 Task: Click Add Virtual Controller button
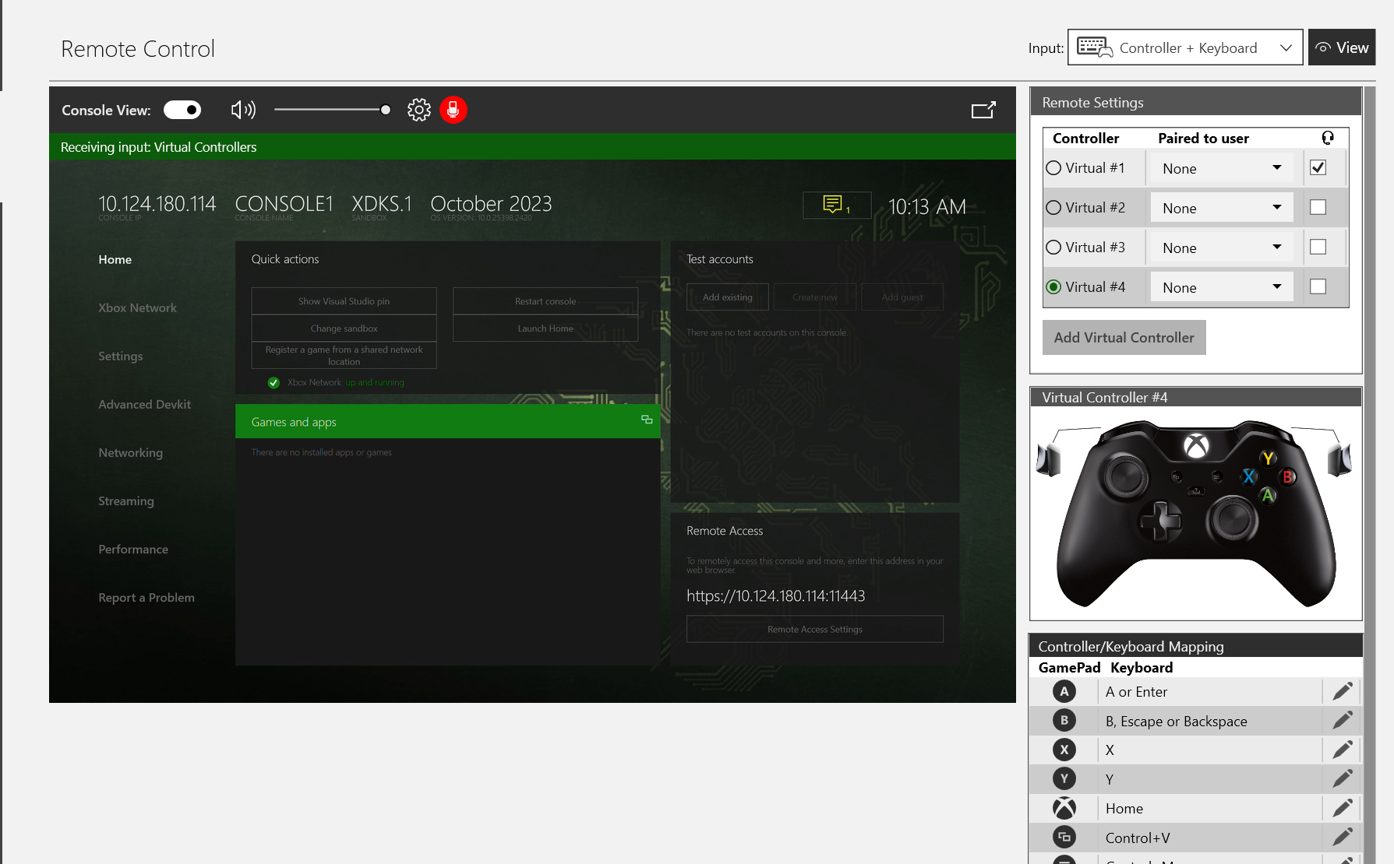(1124, 338)
